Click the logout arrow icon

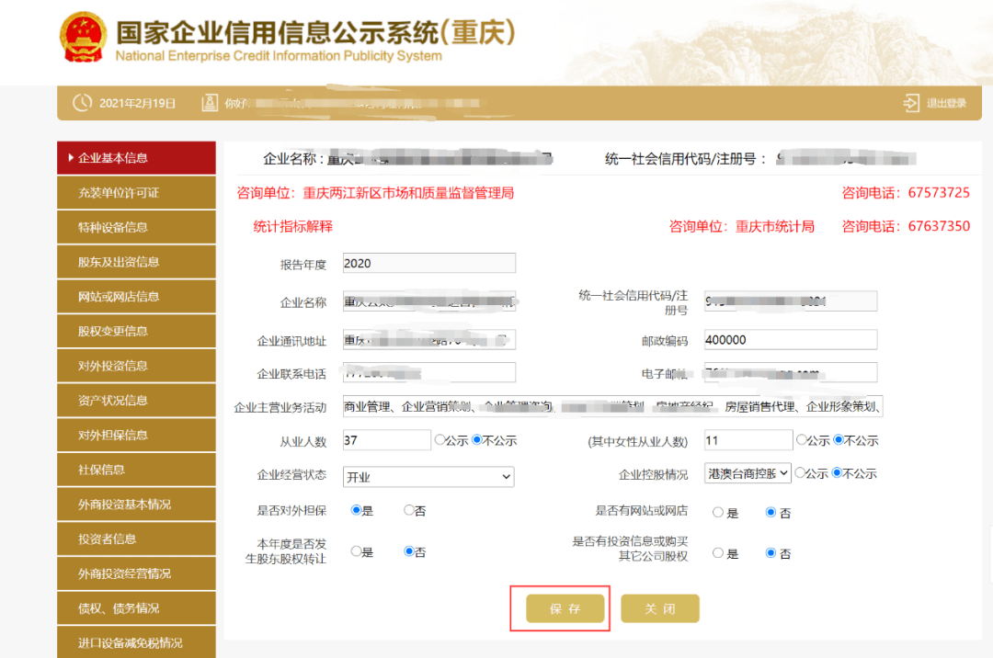click(x=910, y=103)
